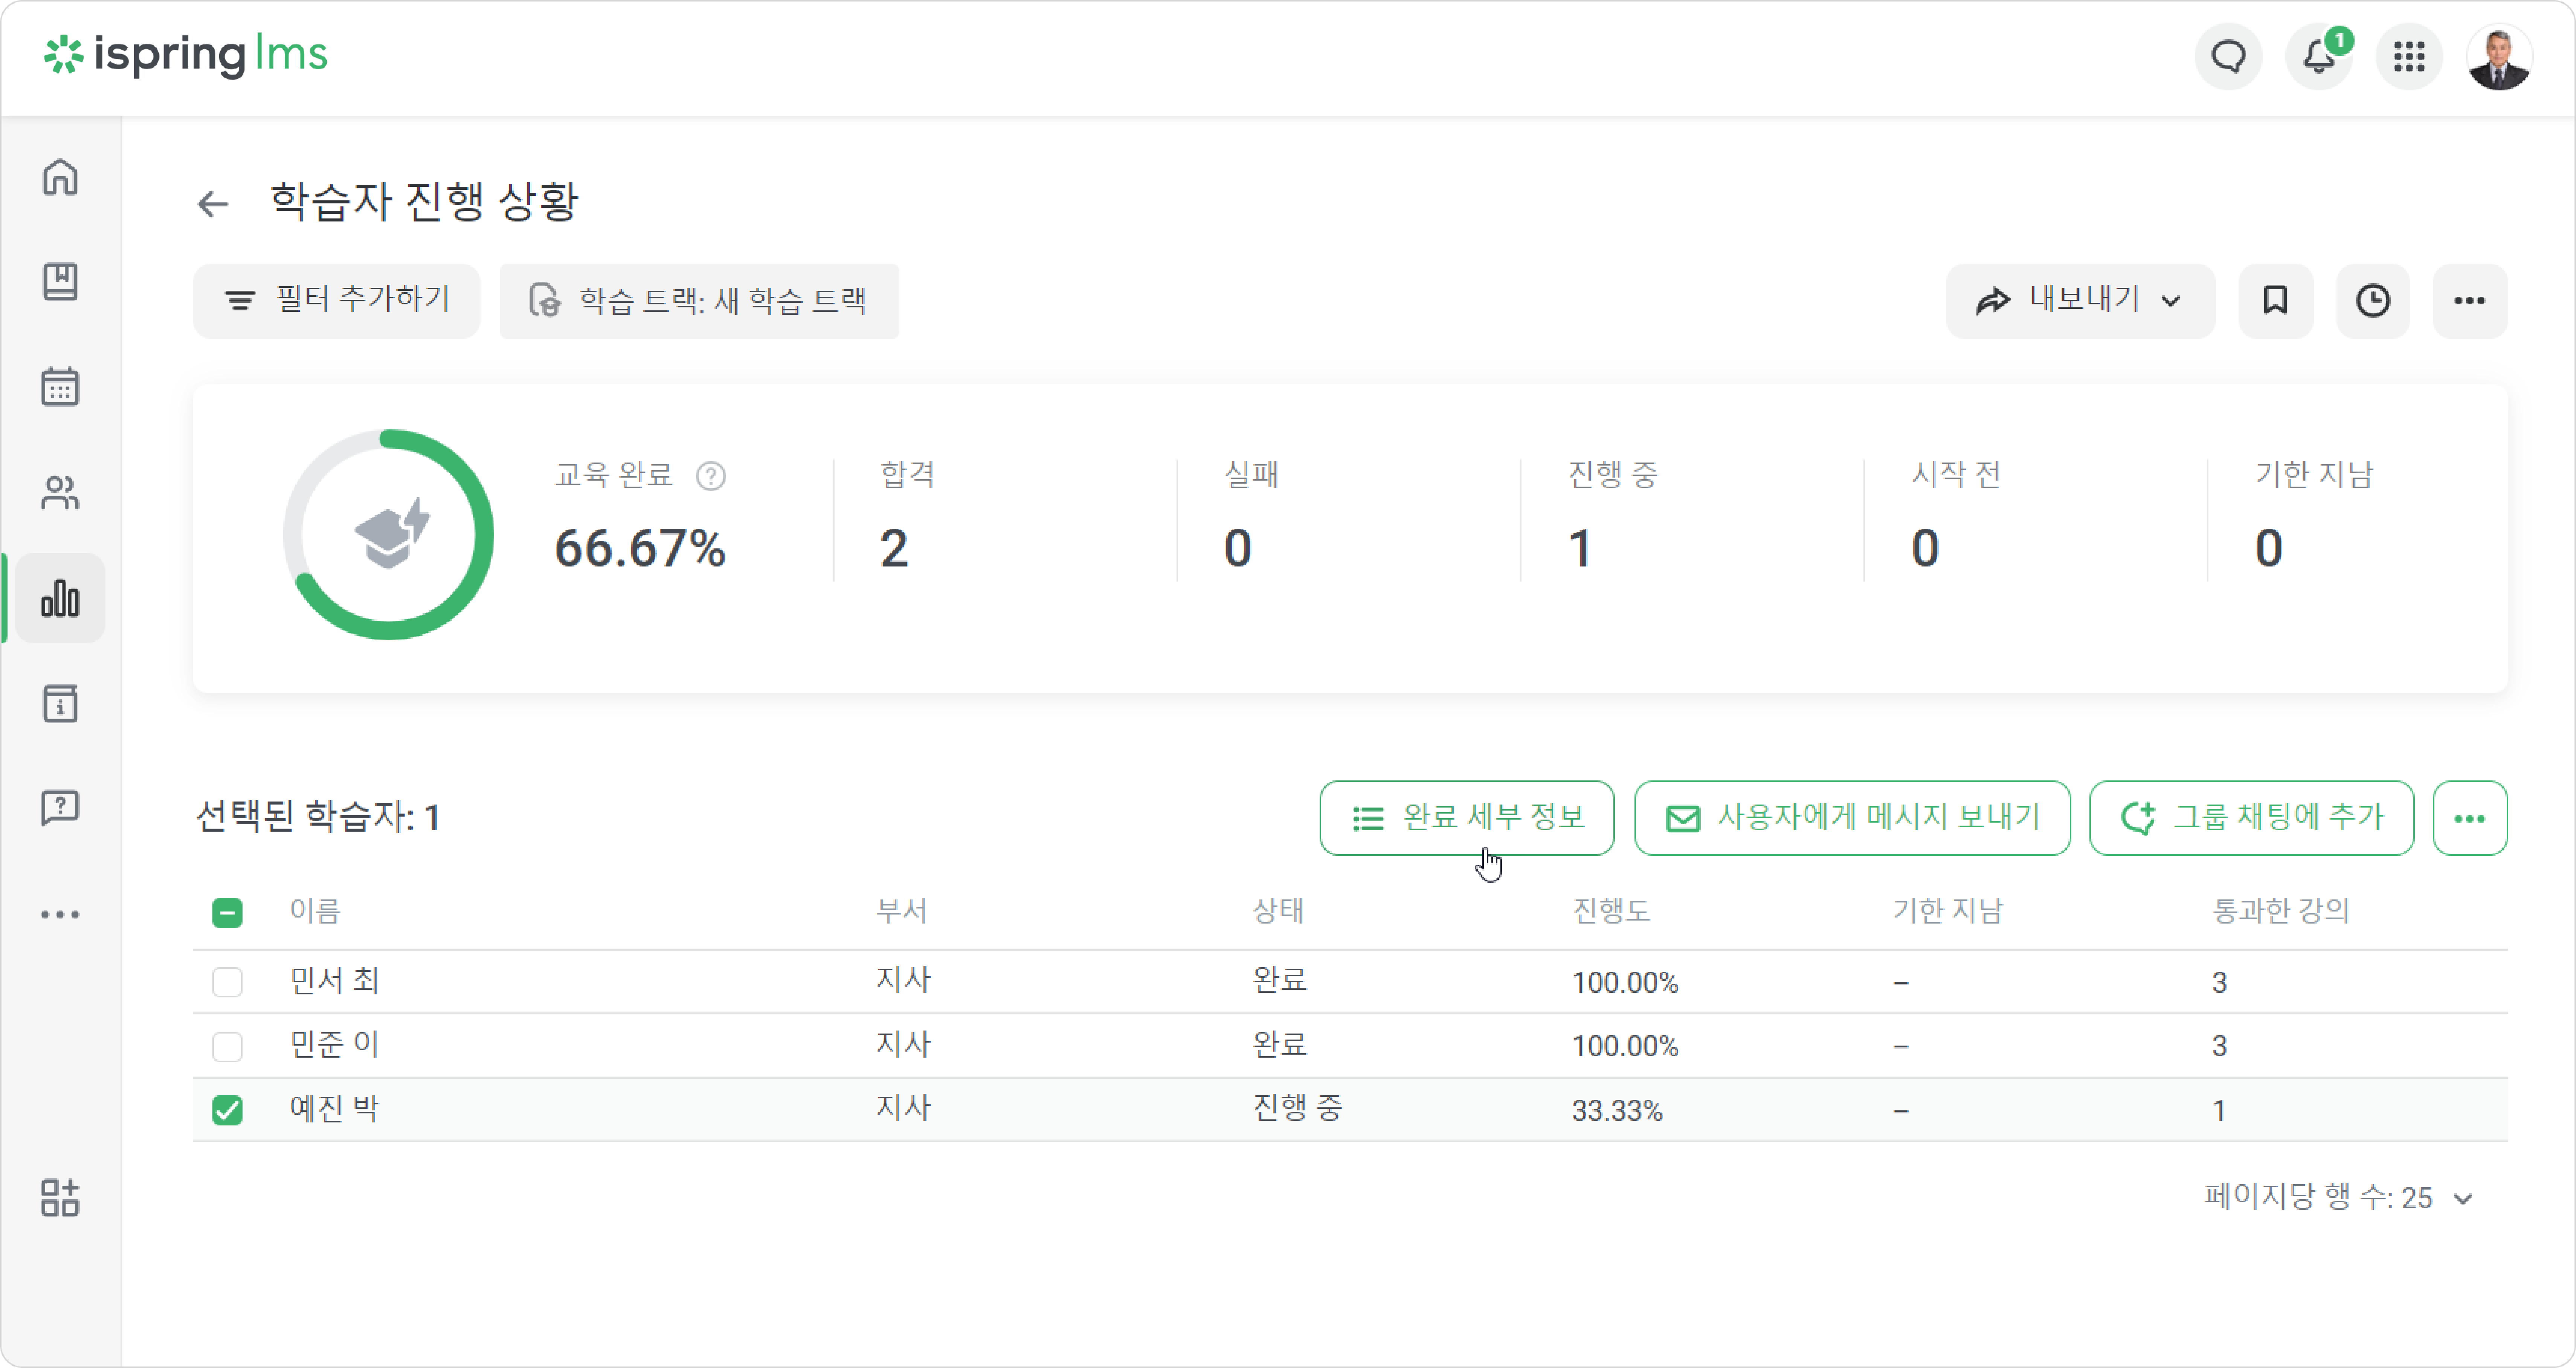
Task: Click the 그룹 채팅에 추가 button
Action: (x=2252, y=818)
